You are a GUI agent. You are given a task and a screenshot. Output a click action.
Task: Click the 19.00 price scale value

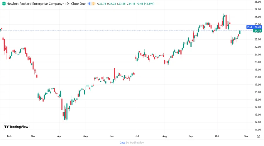[258, 69]
